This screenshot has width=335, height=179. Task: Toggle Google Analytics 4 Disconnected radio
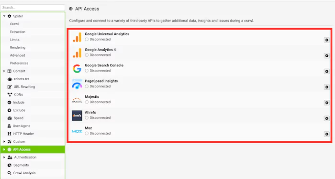[87, 55]
